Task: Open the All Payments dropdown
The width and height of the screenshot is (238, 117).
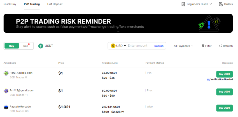Action: (183, 46)
